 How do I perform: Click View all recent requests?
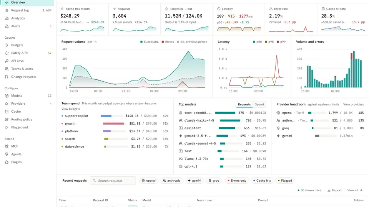pyautogui.click(x=355, y=191)
